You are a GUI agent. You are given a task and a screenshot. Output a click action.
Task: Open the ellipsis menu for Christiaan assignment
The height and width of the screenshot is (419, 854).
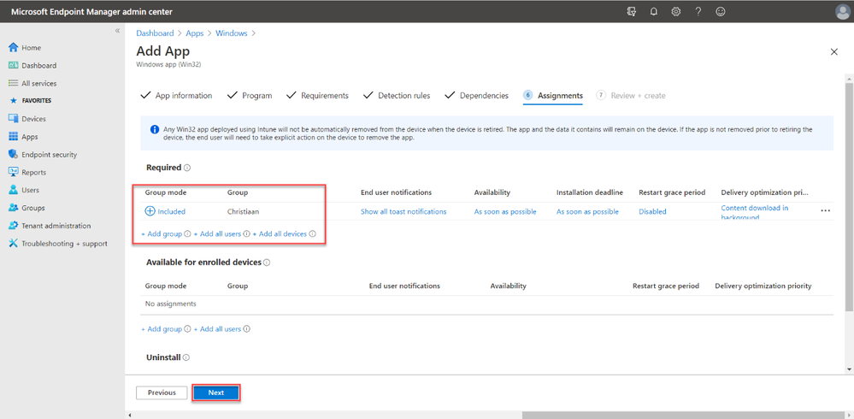(826, 211)
